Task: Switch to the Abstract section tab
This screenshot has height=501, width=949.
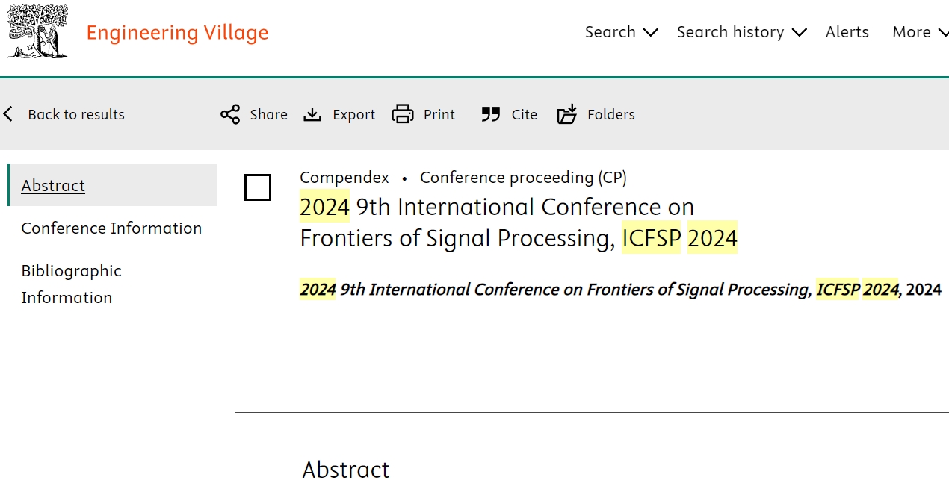Action: click(53, 185)
